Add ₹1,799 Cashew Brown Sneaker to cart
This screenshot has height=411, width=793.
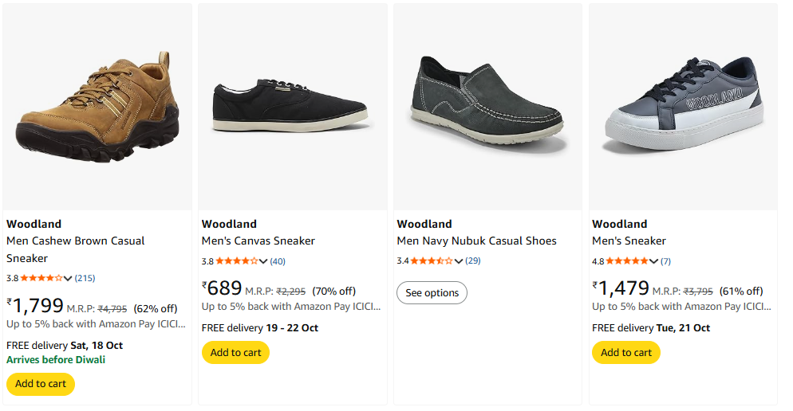41,384
